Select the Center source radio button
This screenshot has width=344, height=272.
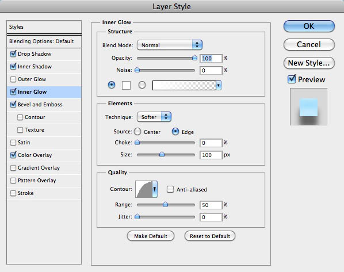[137, 132]
